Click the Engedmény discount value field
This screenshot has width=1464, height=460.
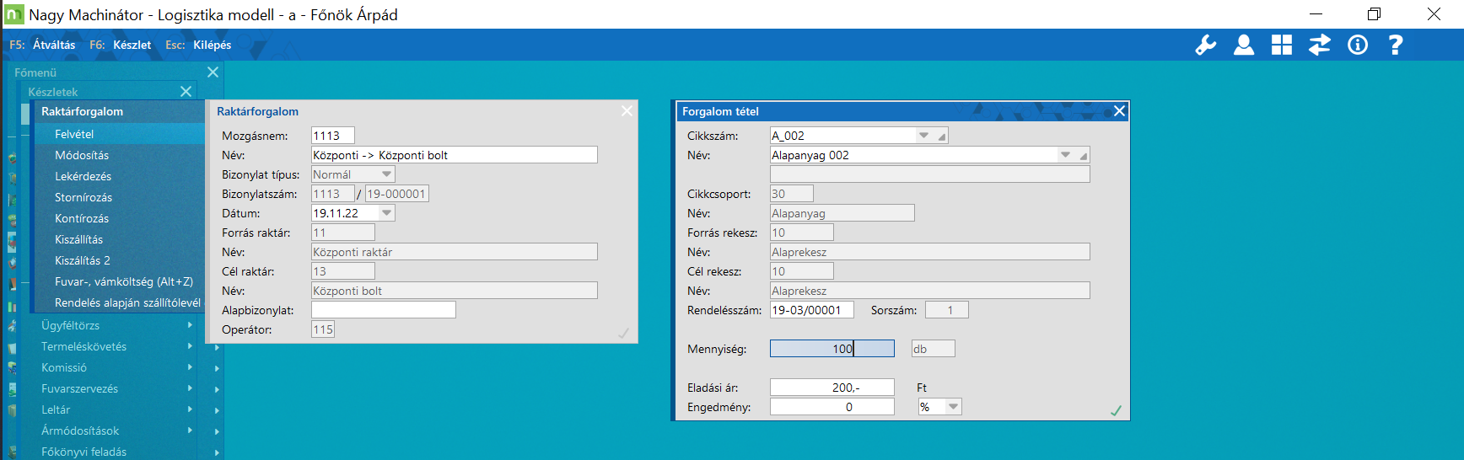[x=832, y=407]
